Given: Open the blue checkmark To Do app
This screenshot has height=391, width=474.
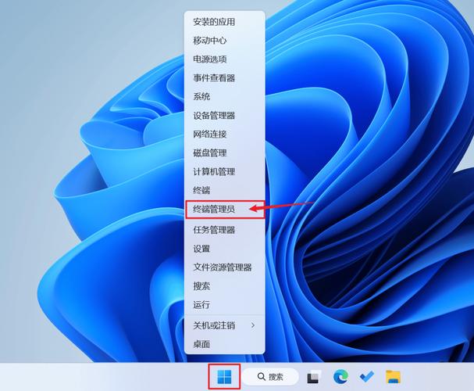Looking at the screenshot, I should (x=365, y=377).
